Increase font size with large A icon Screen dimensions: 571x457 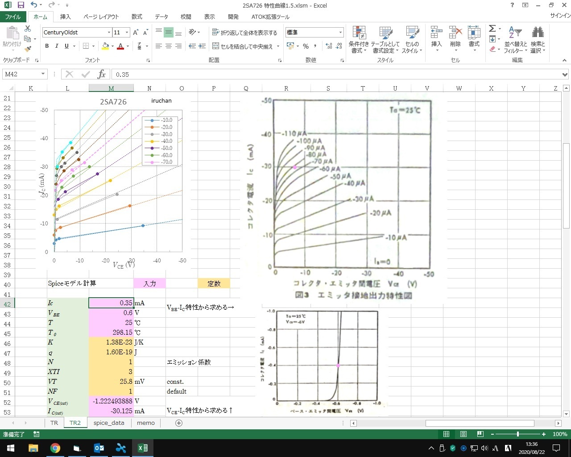[x=135, y=33]
